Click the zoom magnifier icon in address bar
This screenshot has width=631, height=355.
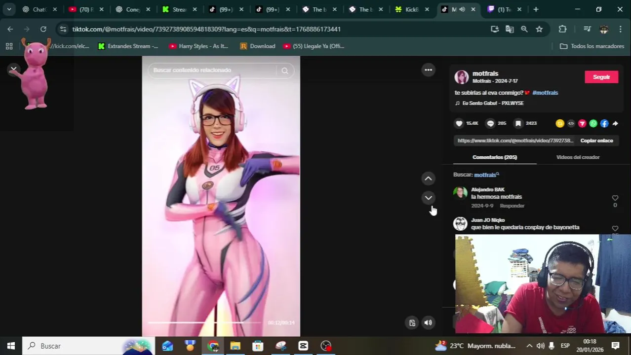pos(524,29)
